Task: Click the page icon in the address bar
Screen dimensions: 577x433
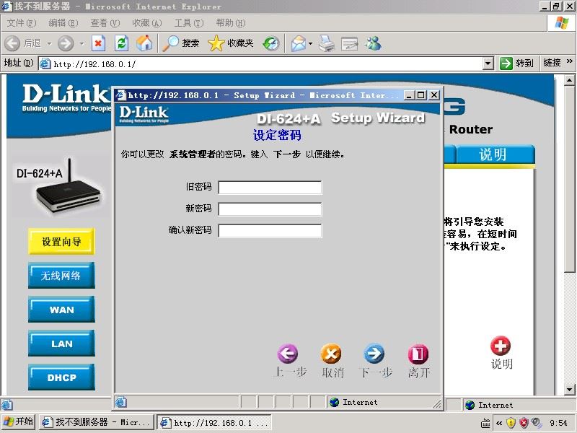Action: click(x=45, y=64)
